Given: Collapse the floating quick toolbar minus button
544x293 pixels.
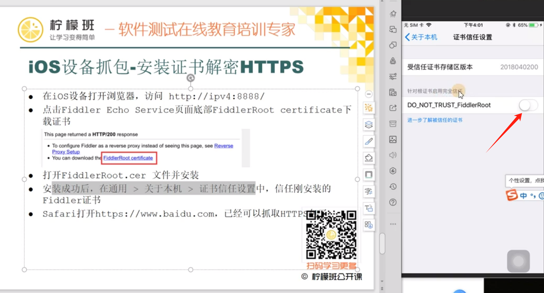Looking at the screenshot, I should [369, 94].
